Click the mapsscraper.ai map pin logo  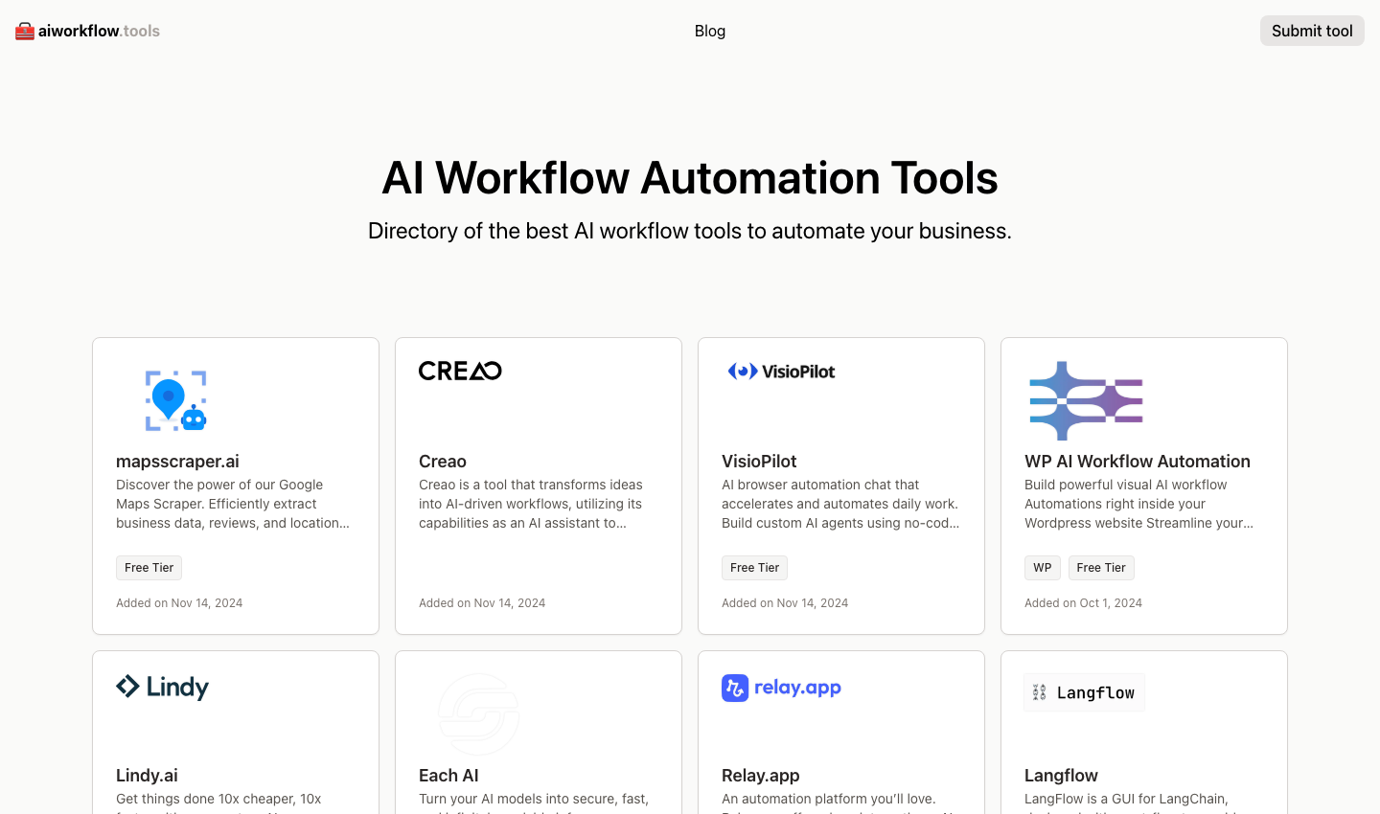click(176, 400)
